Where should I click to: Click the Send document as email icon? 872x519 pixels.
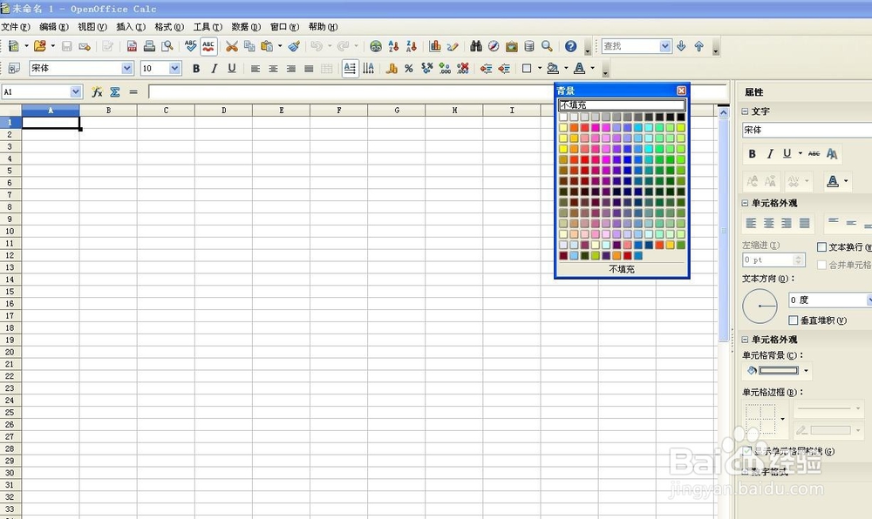coord(85,47)
